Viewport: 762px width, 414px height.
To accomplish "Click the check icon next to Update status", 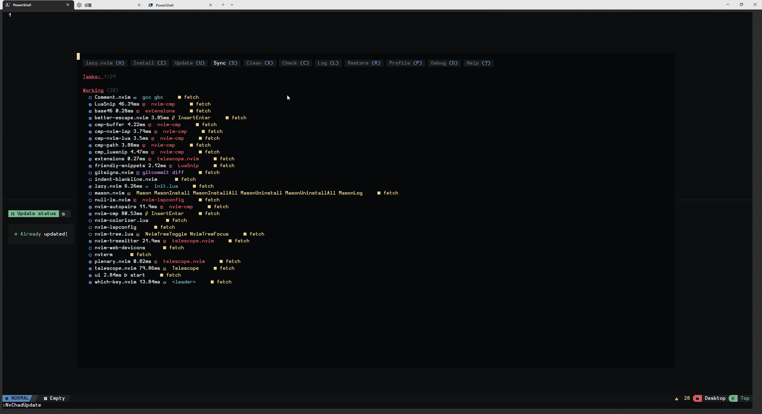I will point(63,214).
